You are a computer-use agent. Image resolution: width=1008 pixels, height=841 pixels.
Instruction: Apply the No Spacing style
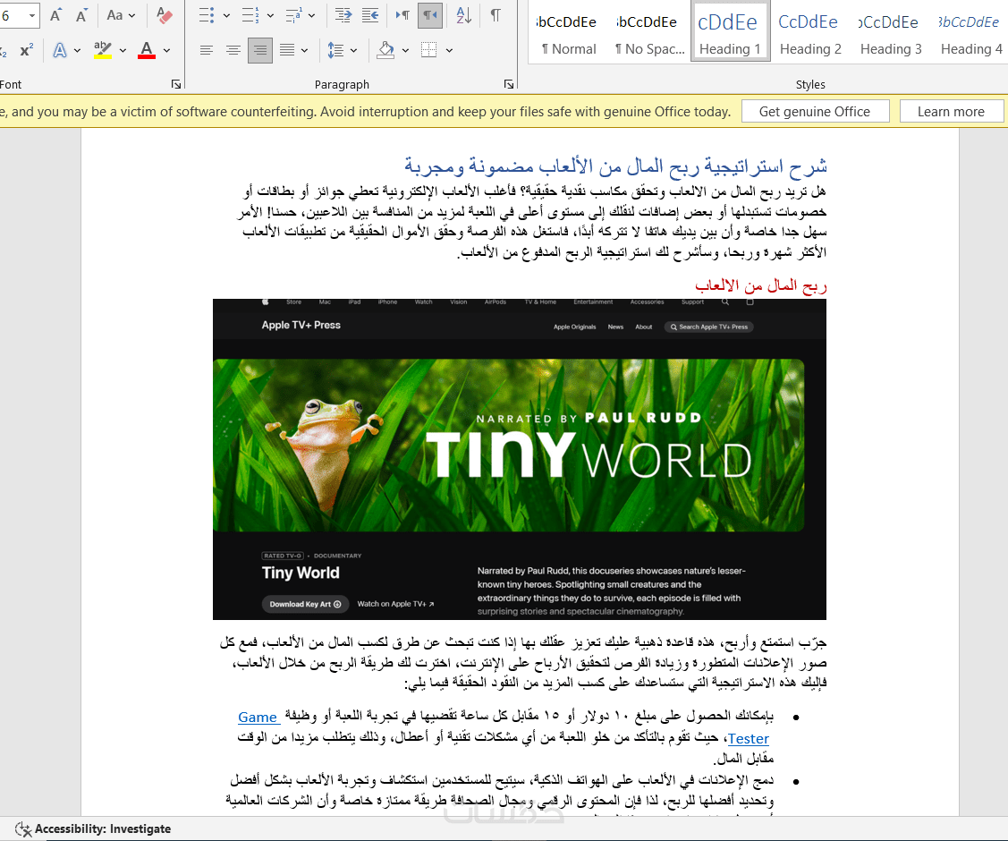649,32
